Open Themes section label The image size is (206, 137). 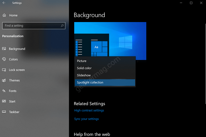coord(14,80)
